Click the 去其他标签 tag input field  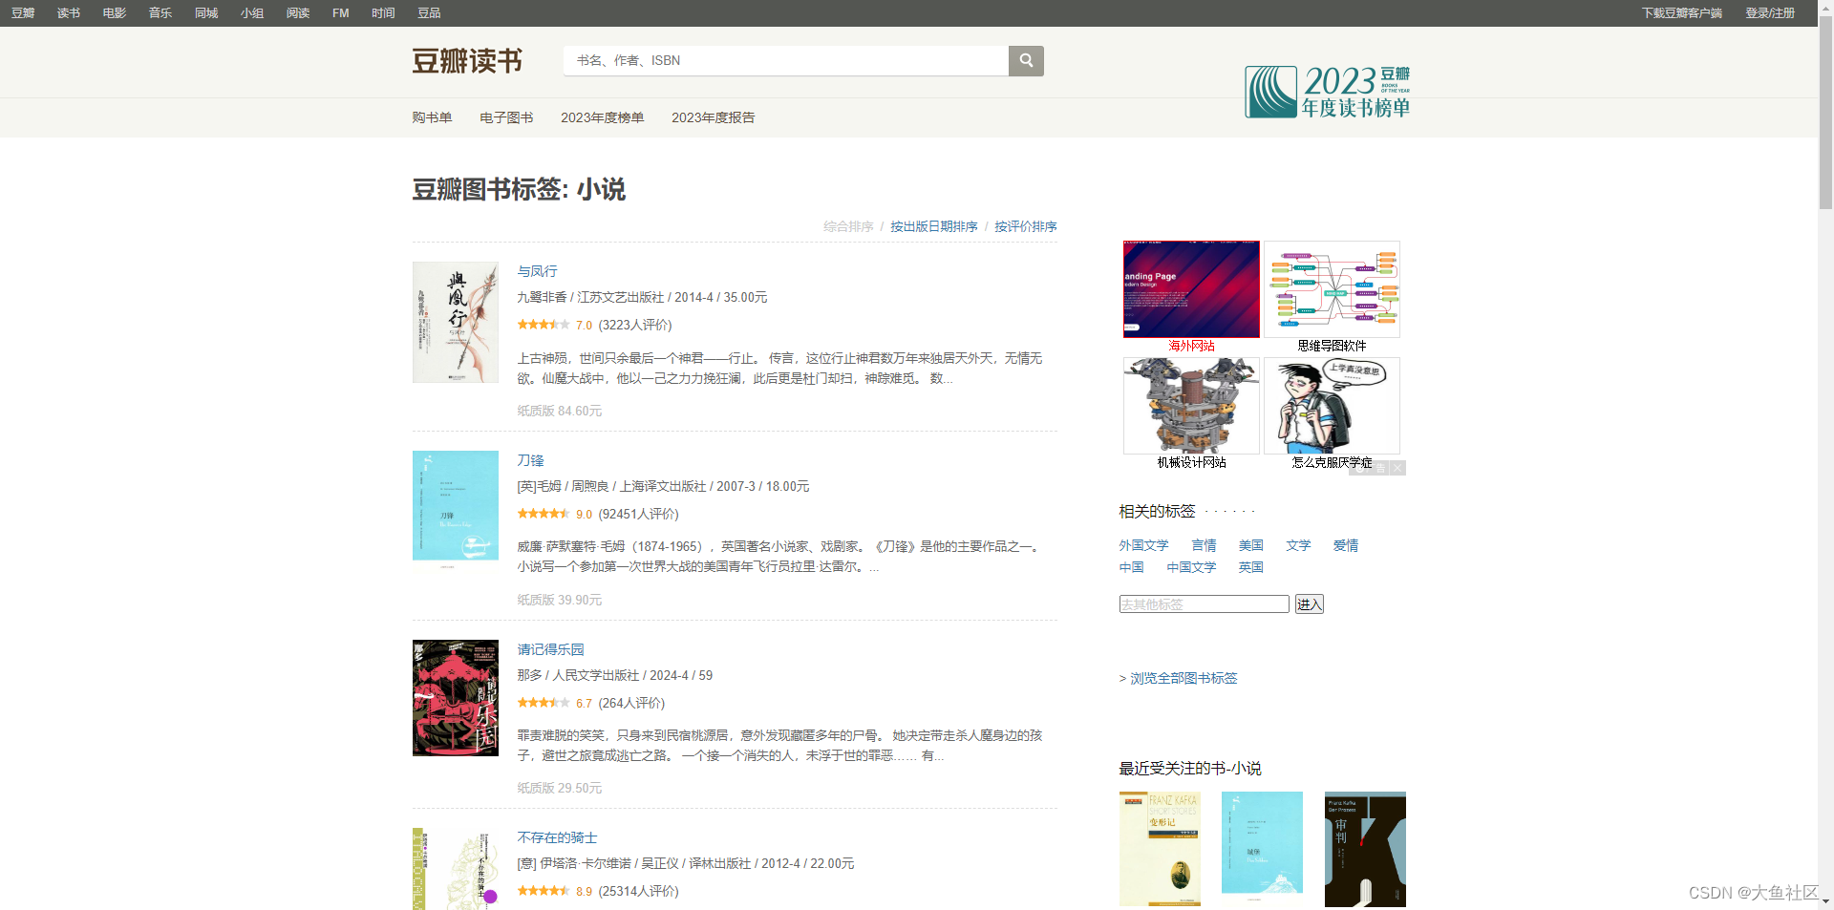click(1204, 604)
